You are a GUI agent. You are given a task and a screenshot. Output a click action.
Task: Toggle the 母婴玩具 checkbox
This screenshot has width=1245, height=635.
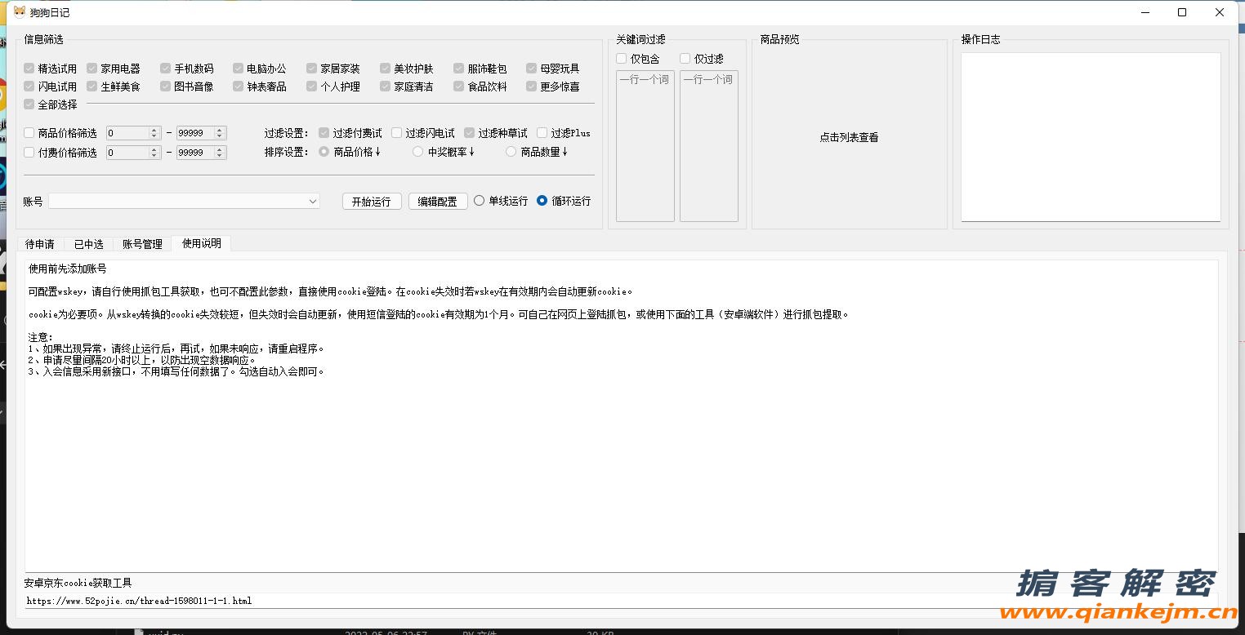coord(531,69)
